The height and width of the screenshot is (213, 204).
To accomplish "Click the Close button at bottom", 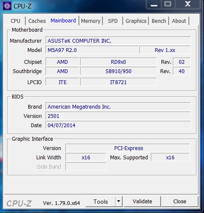I will click(180, 202).
